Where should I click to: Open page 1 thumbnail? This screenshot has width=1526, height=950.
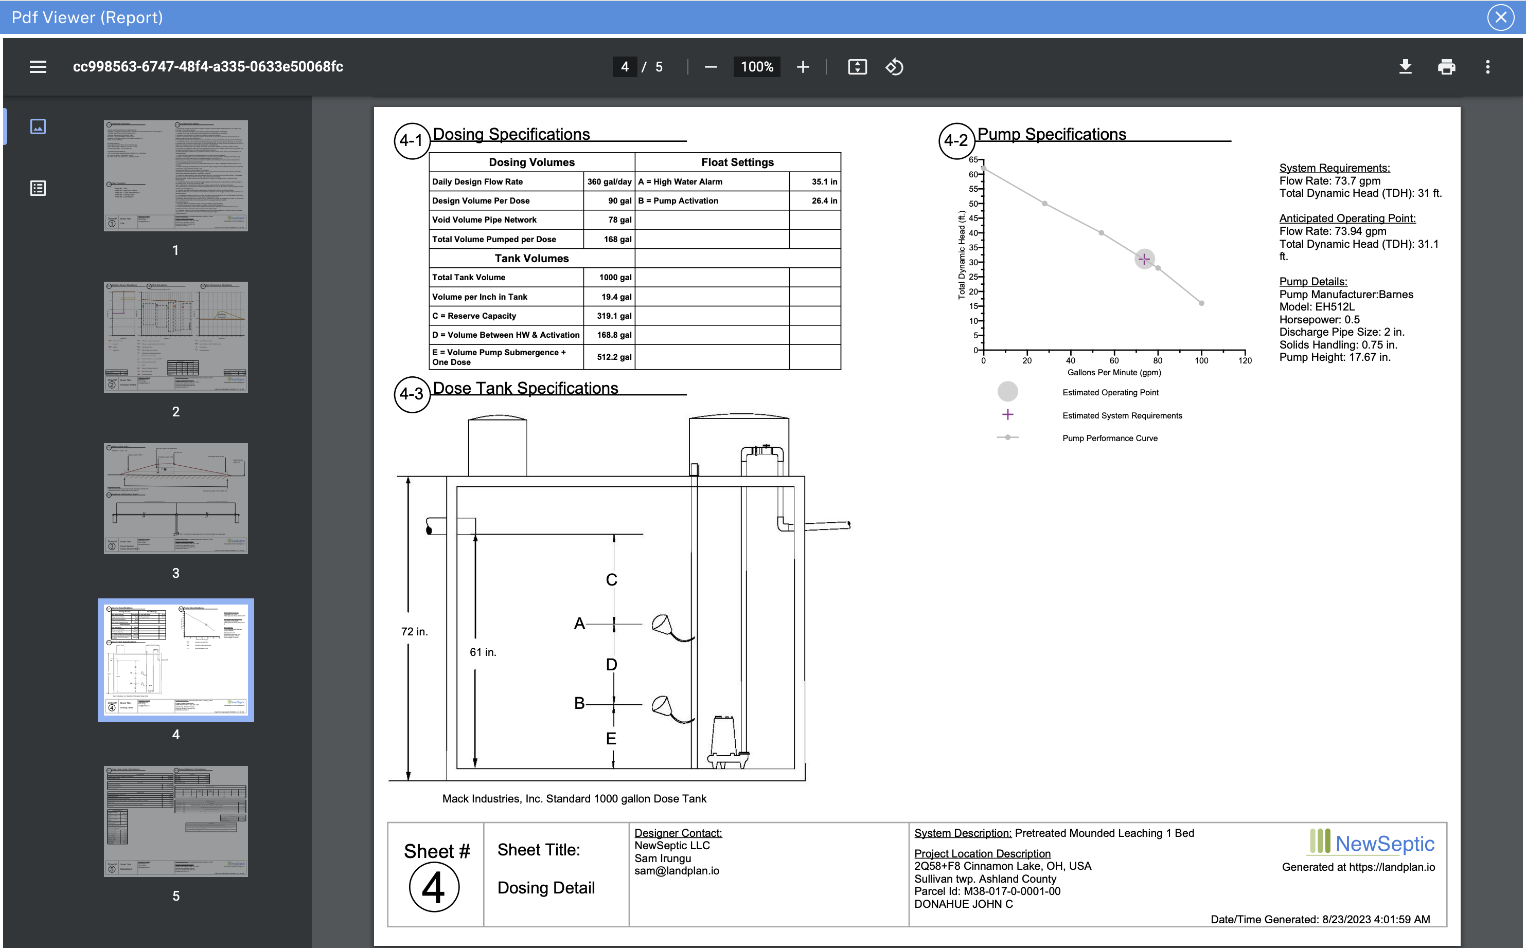coord(175,176)
